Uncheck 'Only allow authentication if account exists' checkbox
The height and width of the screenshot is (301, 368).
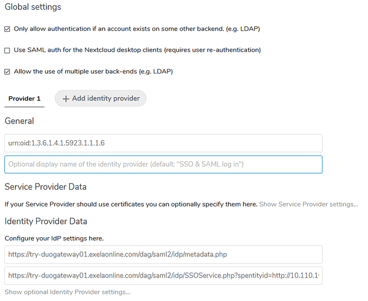7,29
